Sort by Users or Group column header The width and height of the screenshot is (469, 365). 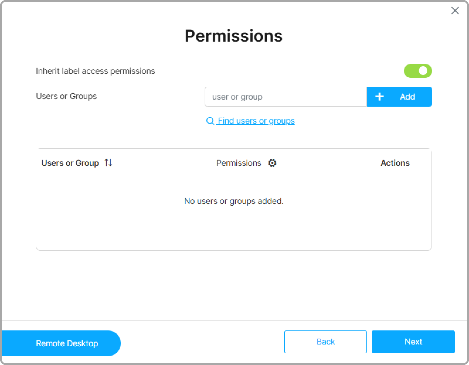pos(70,163)
